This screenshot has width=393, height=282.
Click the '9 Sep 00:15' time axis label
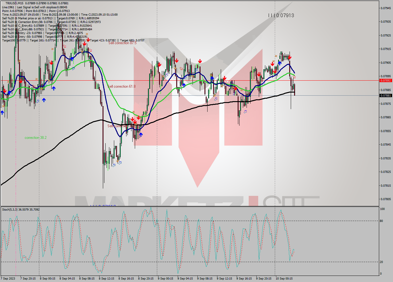[x=165, y=279]
